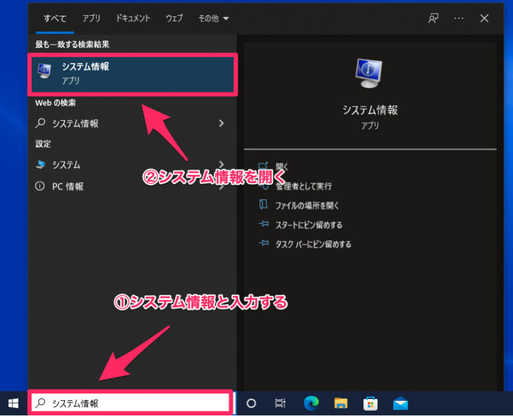Click the PC 情報 info circle icon
This screenshot has height=416, width=513.
40,186
